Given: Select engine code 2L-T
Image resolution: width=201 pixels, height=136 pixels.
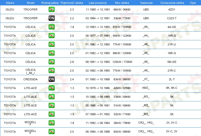Looking at the screenshot, I should 172,79.
